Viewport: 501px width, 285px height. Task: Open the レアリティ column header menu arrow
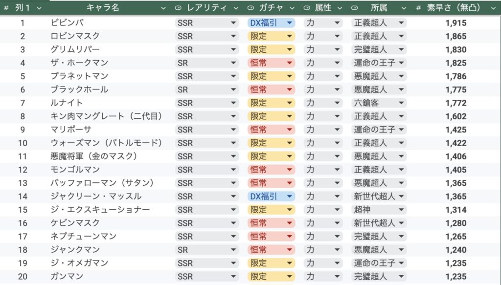click(x=236, y=8)
